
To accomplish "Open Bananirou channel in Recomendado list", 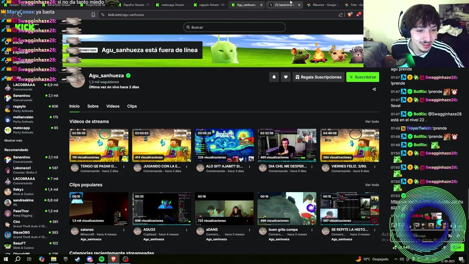I will [x=31, y=159].
